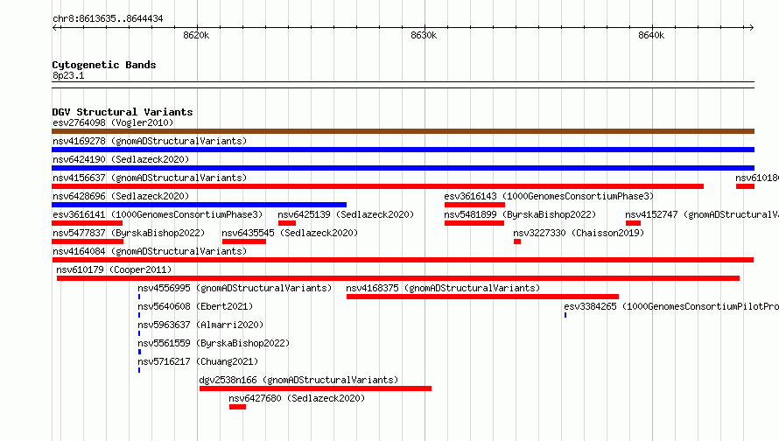779x441 pixels.
Task: Open nsv6435545 (Sedlazeck2020) label
Action: pyautogui.click(x=290, y=233)
